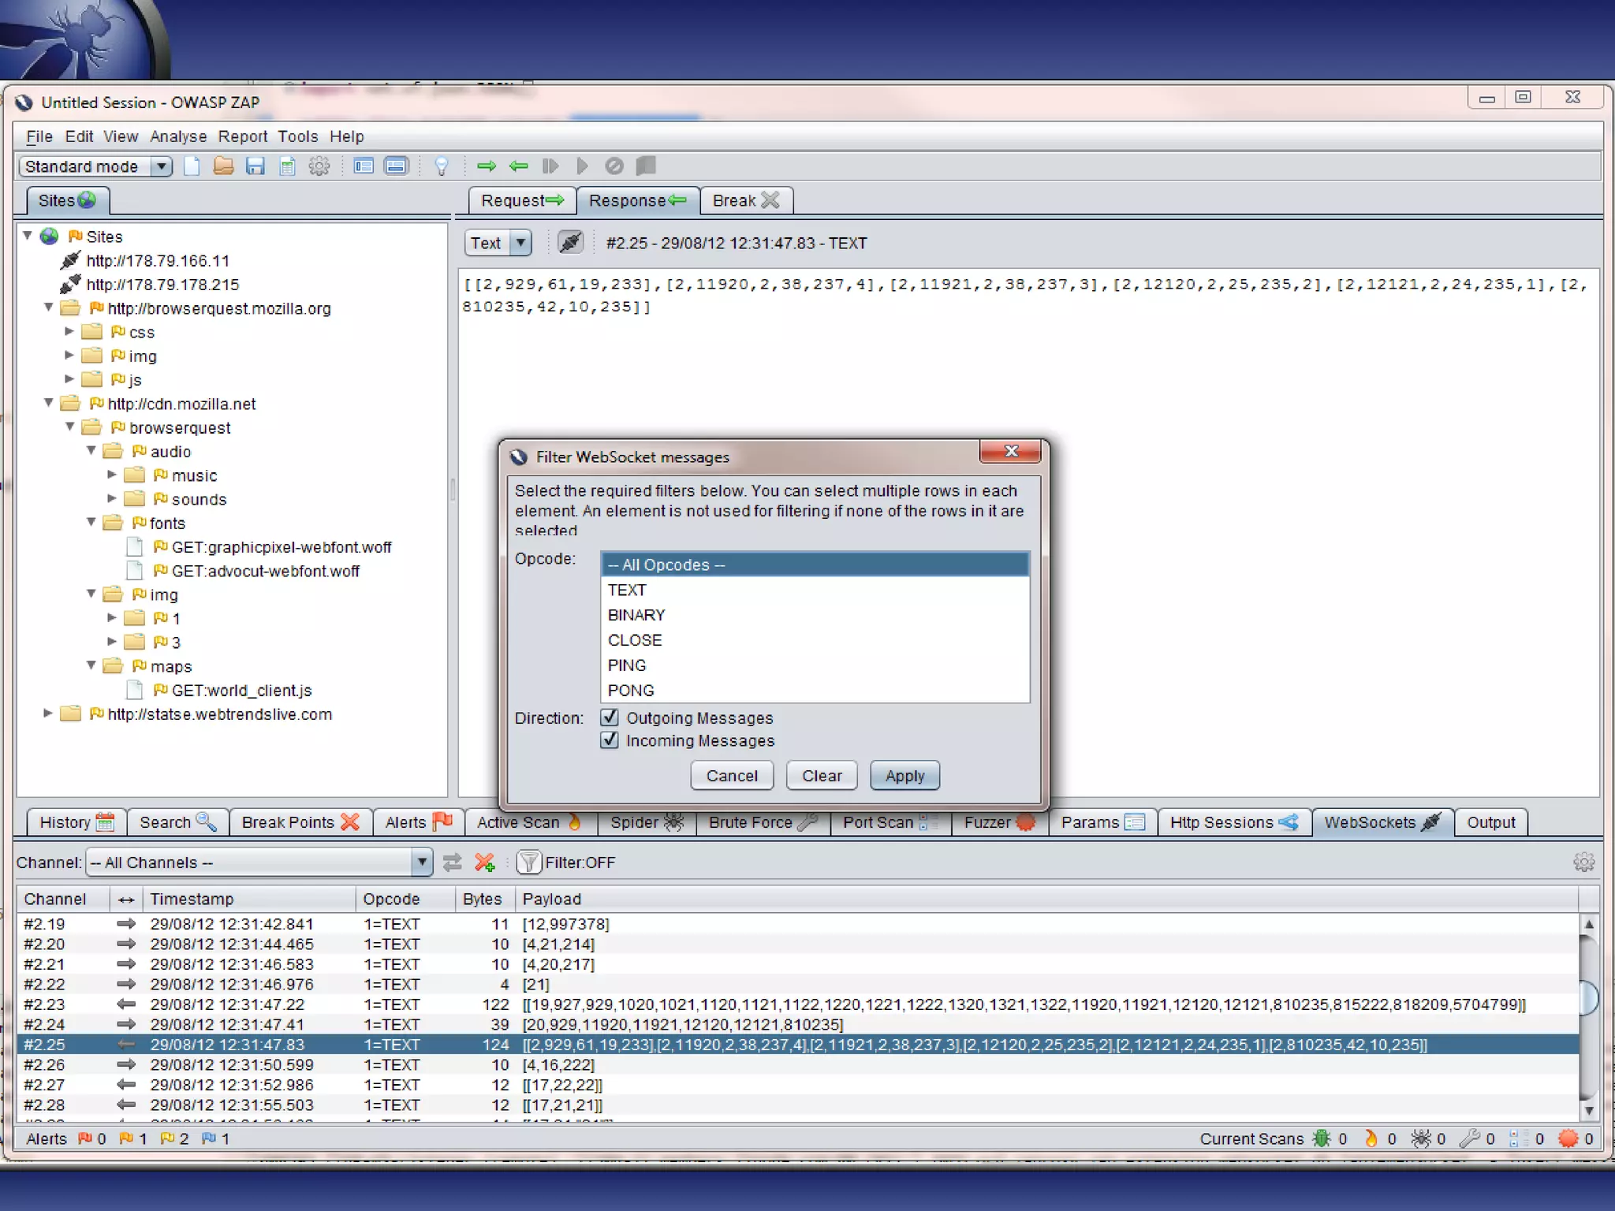Click the green Submit and step right-arrow icon
This screenshot has height=1211, width=1615.
pos(487,166)
